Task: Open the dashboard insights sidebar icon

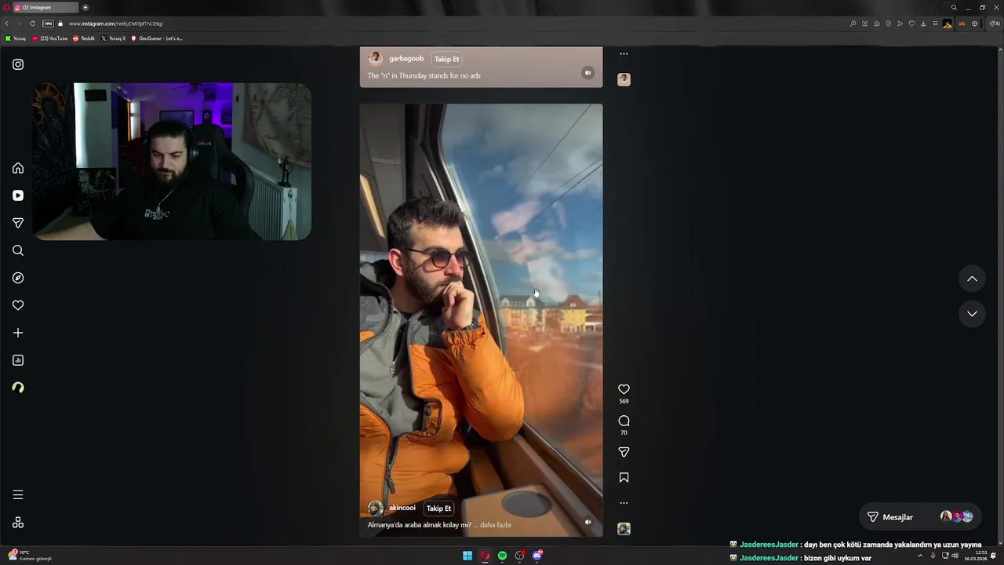Action: coord(18,360)
